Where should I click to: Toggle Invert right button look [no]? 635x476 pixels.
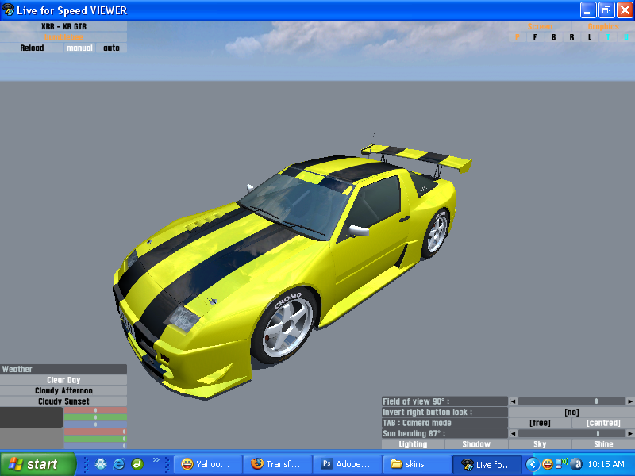pyautogui.click(x=571, y=412)
